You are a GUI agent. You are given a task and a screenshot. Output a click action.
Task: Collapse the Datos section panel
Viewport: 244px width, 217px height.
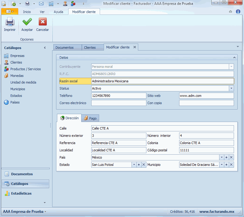pyautogui.click(x=234, y=57)
